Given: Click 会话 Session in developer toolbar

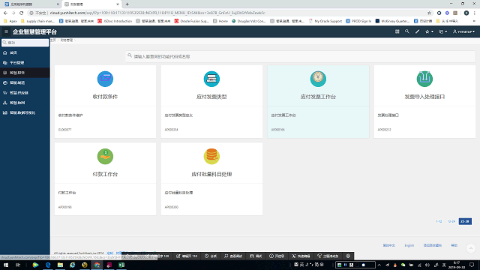Looking at the screenshot, I should coord(211,256).
